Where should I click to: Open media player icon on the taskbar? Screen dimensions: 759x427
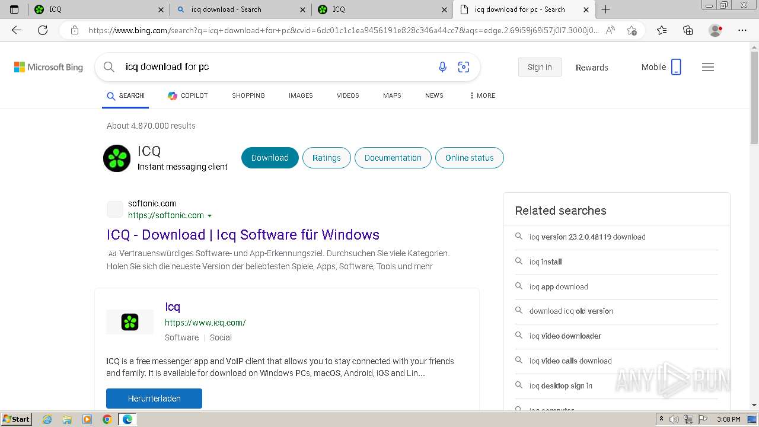click(x=87, y=419)
